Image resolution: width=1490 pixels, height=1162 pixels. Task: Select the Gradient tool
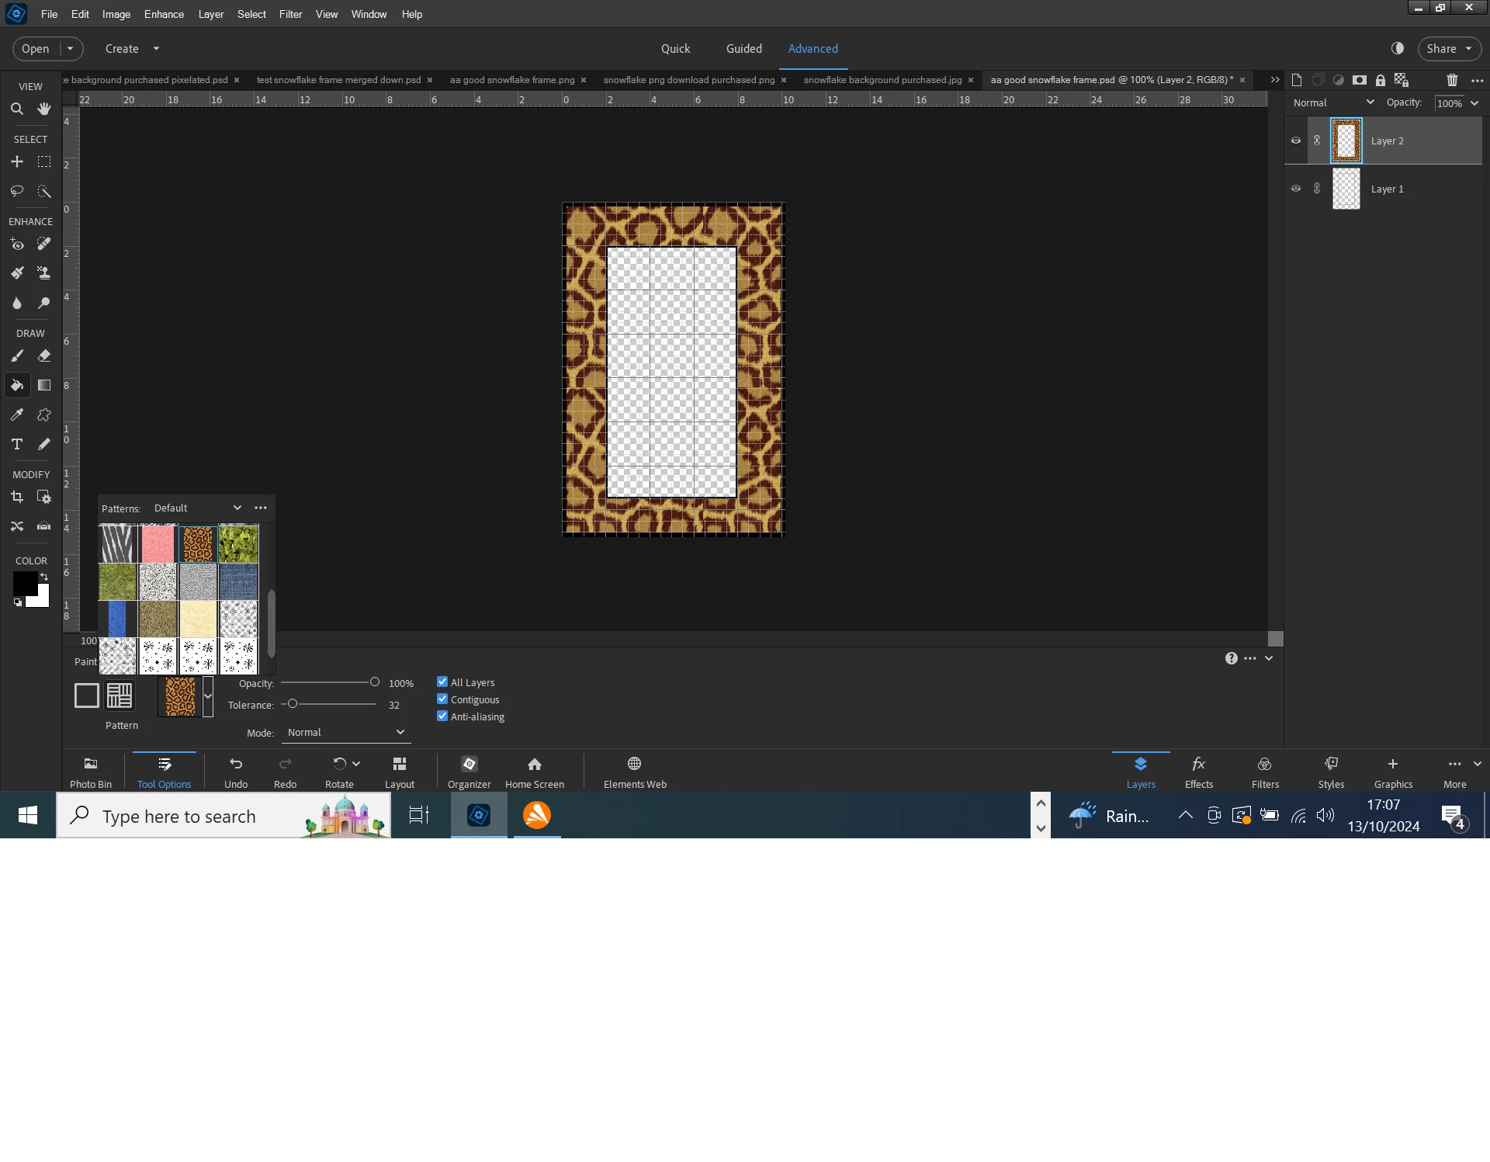(x=44, y=386)
